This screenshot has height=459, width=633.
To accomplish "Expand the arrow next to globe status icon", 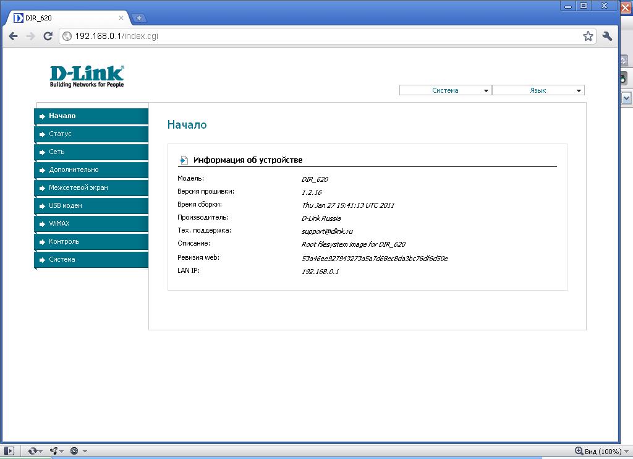I will [85, 452].
